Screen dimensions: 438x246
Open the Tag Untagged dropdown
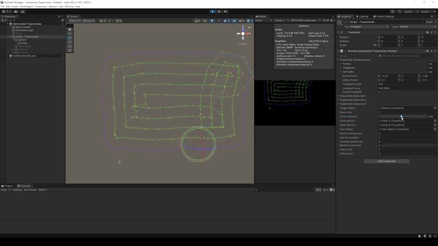pyautogui.click(x=369, y=27)
